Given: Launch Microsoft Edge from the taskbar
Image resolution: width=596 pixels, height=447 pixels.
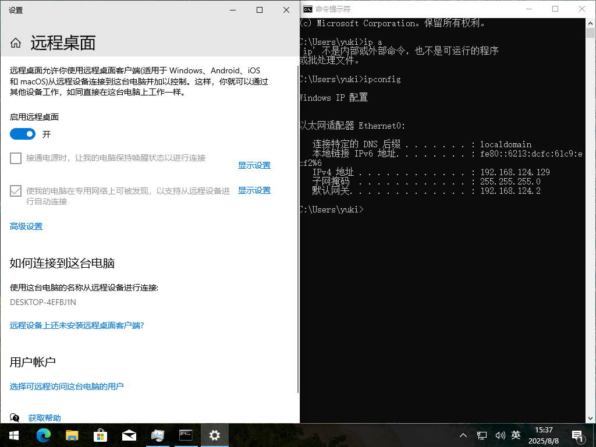Looking at the screenshot, I should 43,435.
